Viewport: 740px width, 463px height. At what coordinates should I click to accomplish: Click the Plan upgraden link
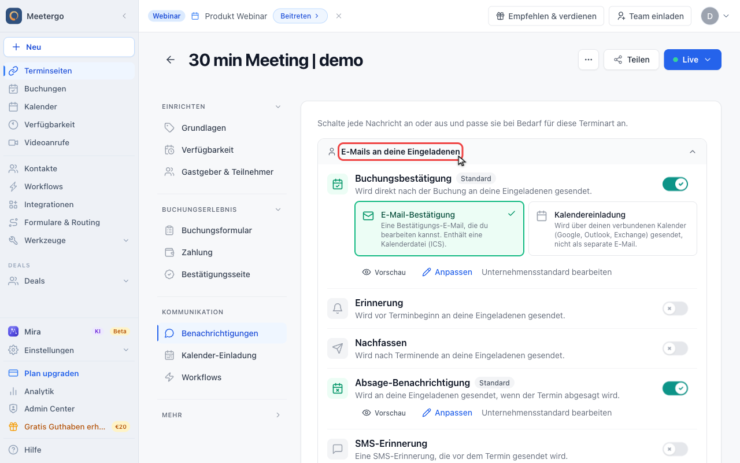tap(51, 373)
